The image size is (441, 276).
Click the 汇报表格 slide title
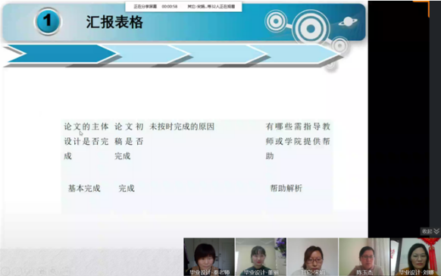click(x=114, y=22)
